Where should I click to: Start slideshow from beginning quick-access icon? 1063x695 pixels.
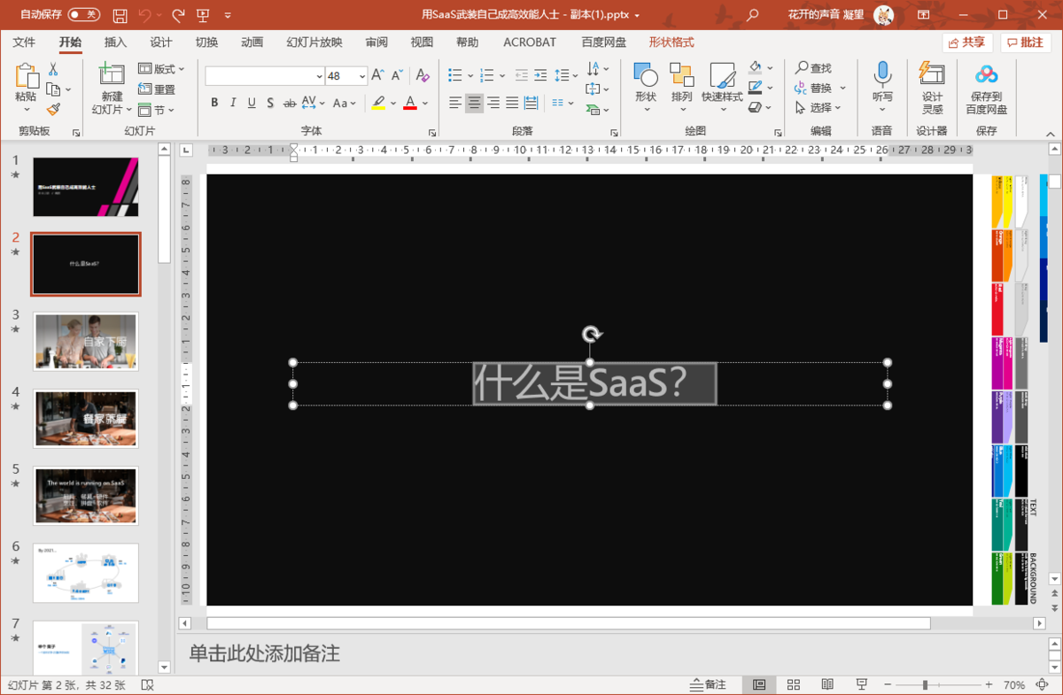click(x=203, y=15)
